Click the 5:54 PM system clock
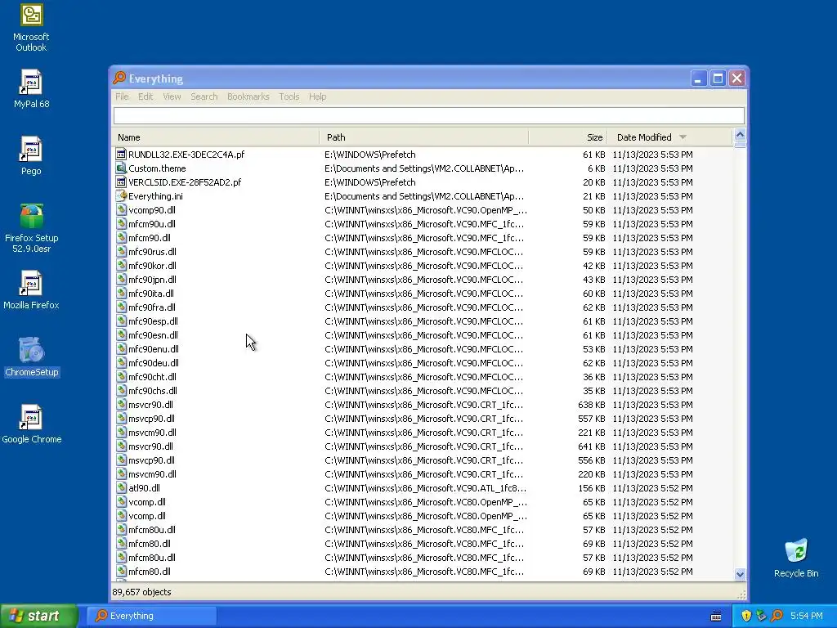Screen dimensions: 837x628 click(807, 616)
